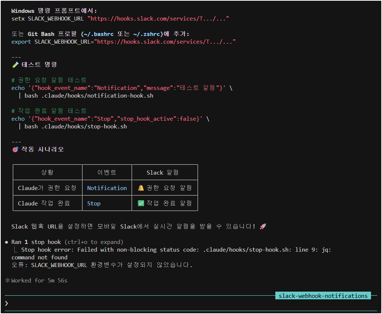
Task: Click the asterisk icon before Worked for 5m 56s
Action: [8, 281]
